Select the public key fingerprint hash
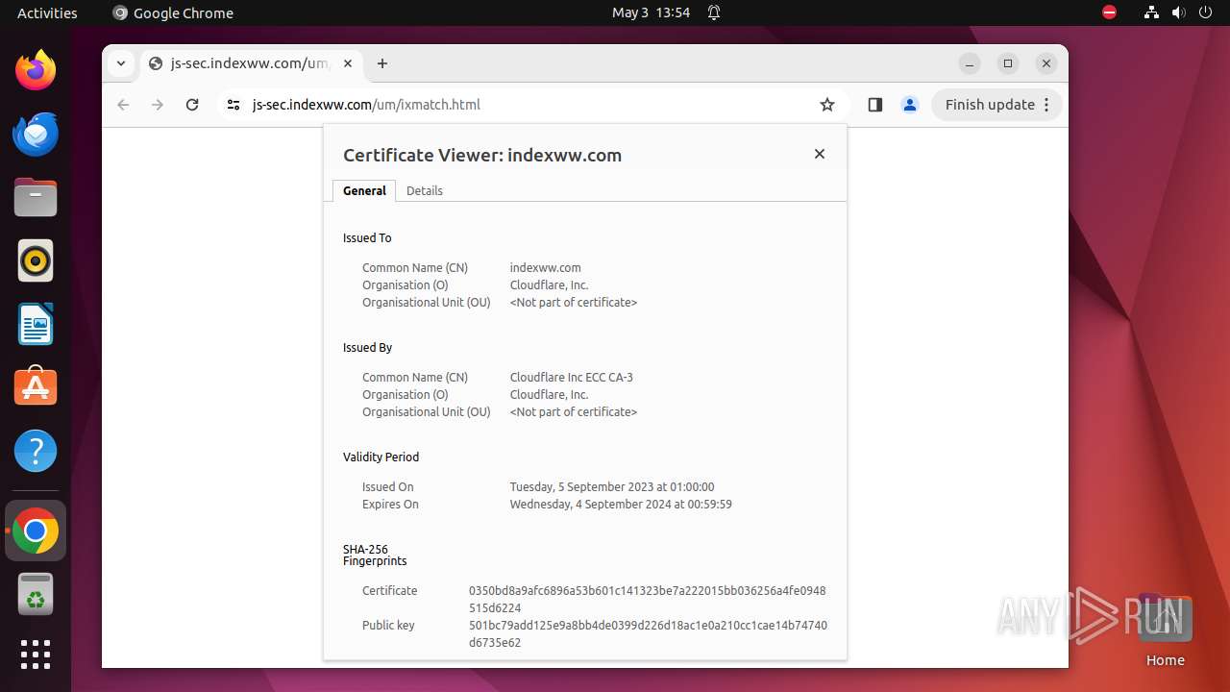 pyautogui.click(x=648, y=633)
